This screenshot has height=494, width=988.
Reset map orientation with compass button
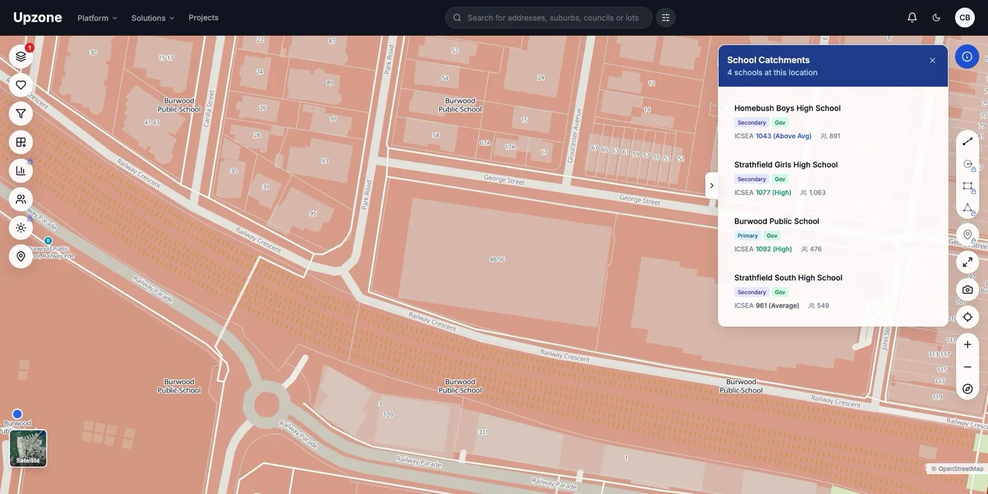coord(968,389)
